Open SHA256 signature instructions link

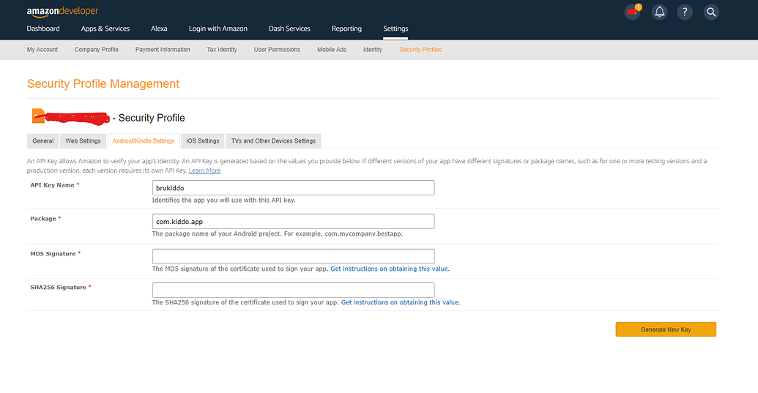coord(400,302)
